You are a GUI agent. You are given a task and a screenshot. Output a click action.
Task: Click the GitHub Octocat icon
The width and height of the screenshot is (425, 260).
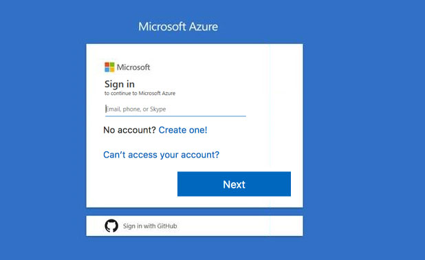111,226
